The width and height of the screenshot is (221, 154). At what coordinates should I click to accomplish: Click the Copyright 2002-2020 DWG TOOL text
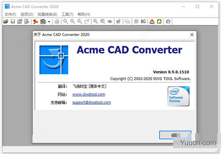pyautogui.click(x=150, y=79)
